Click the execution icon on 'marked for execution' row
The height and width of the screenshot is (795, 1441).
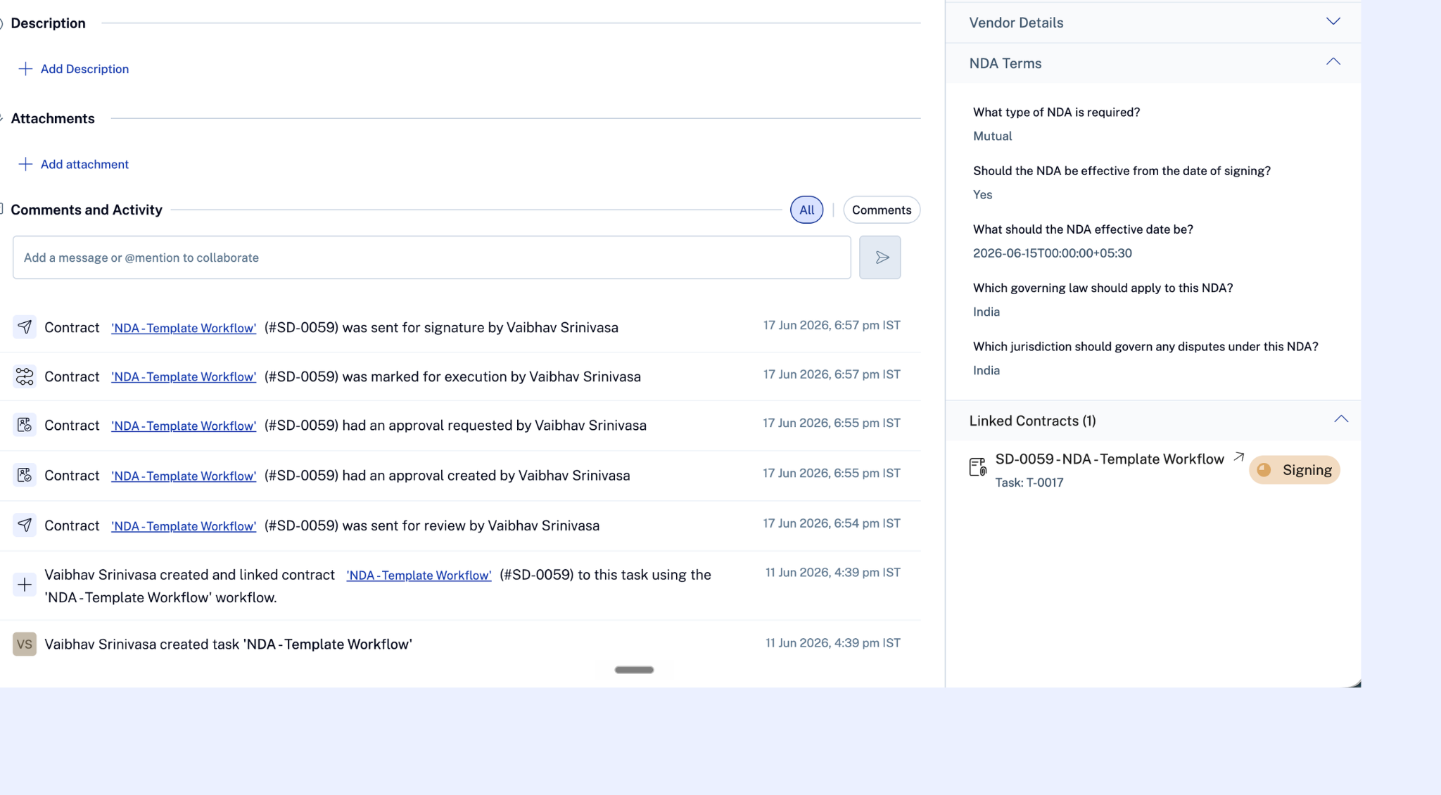coord(25,376)
